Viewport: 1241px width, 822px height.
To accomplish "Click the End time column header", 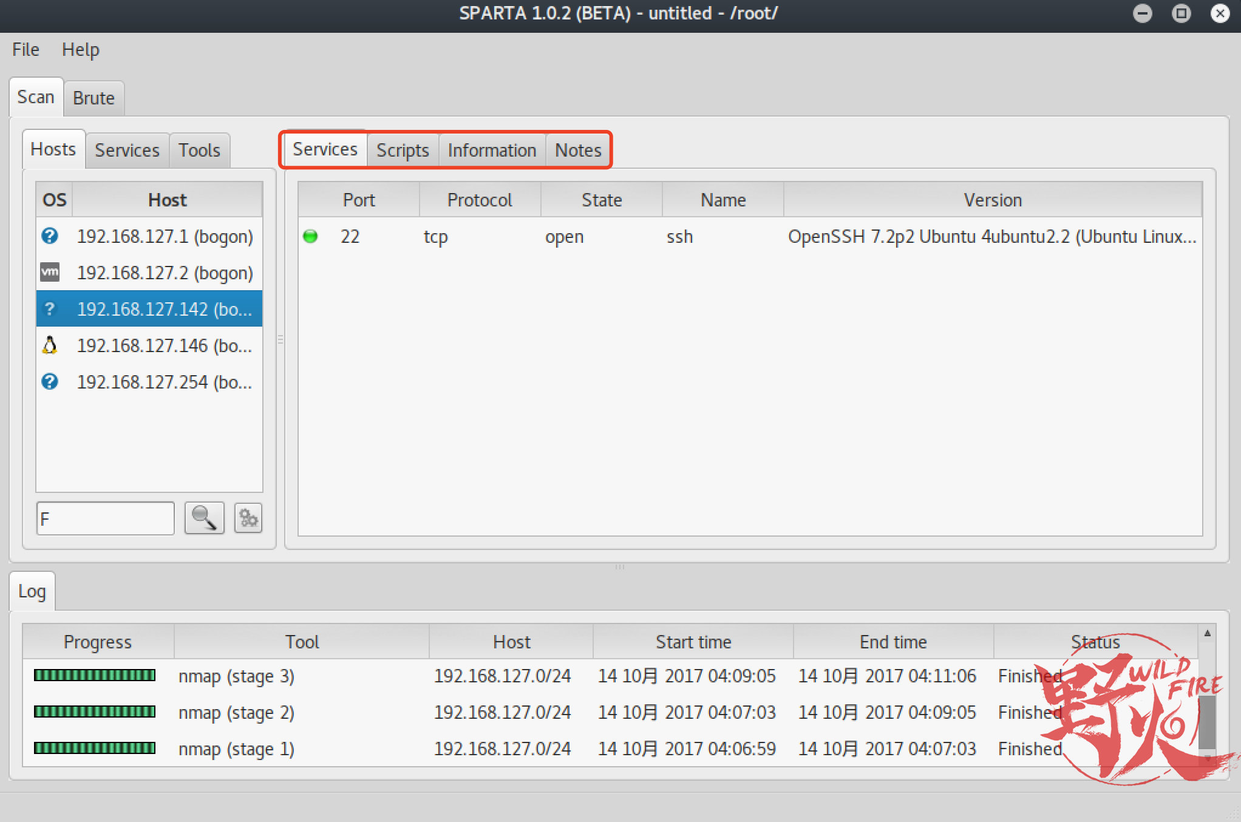I will (893, 642).
